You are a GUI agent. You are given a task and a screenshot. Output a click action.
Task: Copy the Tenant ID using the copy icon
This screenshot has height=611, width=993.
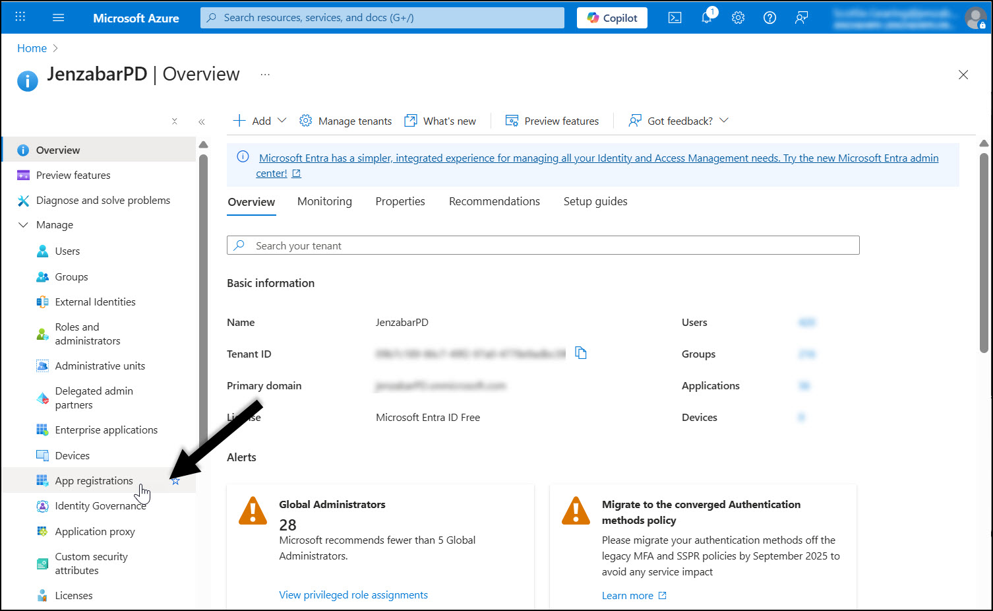(x=581, y=353)
